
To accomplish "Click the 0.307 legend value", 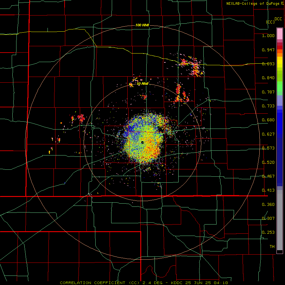I will (x=268, y=218).
